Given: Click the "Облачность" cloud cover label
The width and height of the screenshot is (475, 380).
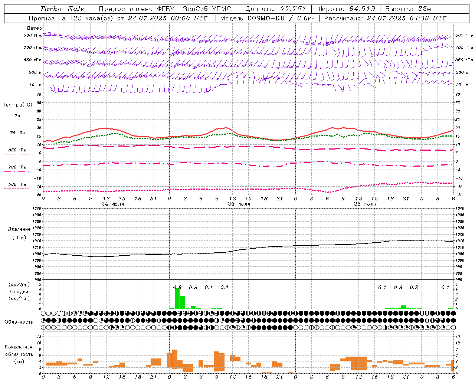Looking at the screenshot, I should [19, 322].
